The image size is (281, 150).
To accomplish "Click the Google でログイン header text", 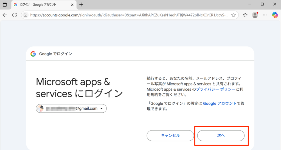I will (x=55, y=54).
